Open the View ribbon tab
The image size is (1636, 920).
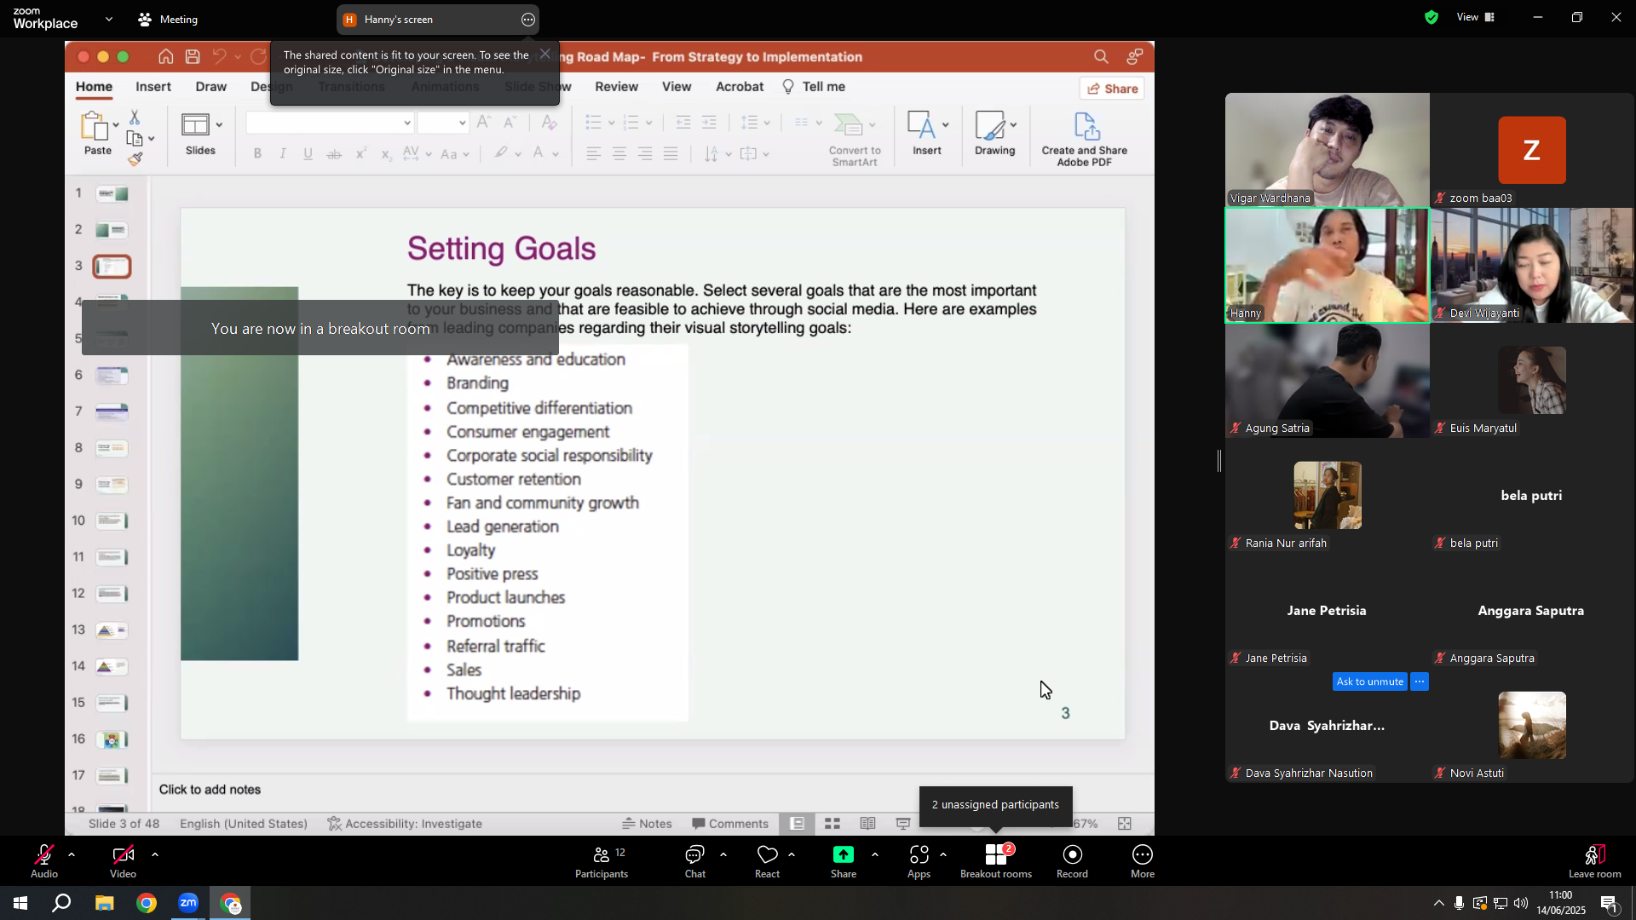[677, 87]
